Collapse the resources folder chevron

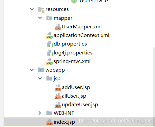point(32,9)
